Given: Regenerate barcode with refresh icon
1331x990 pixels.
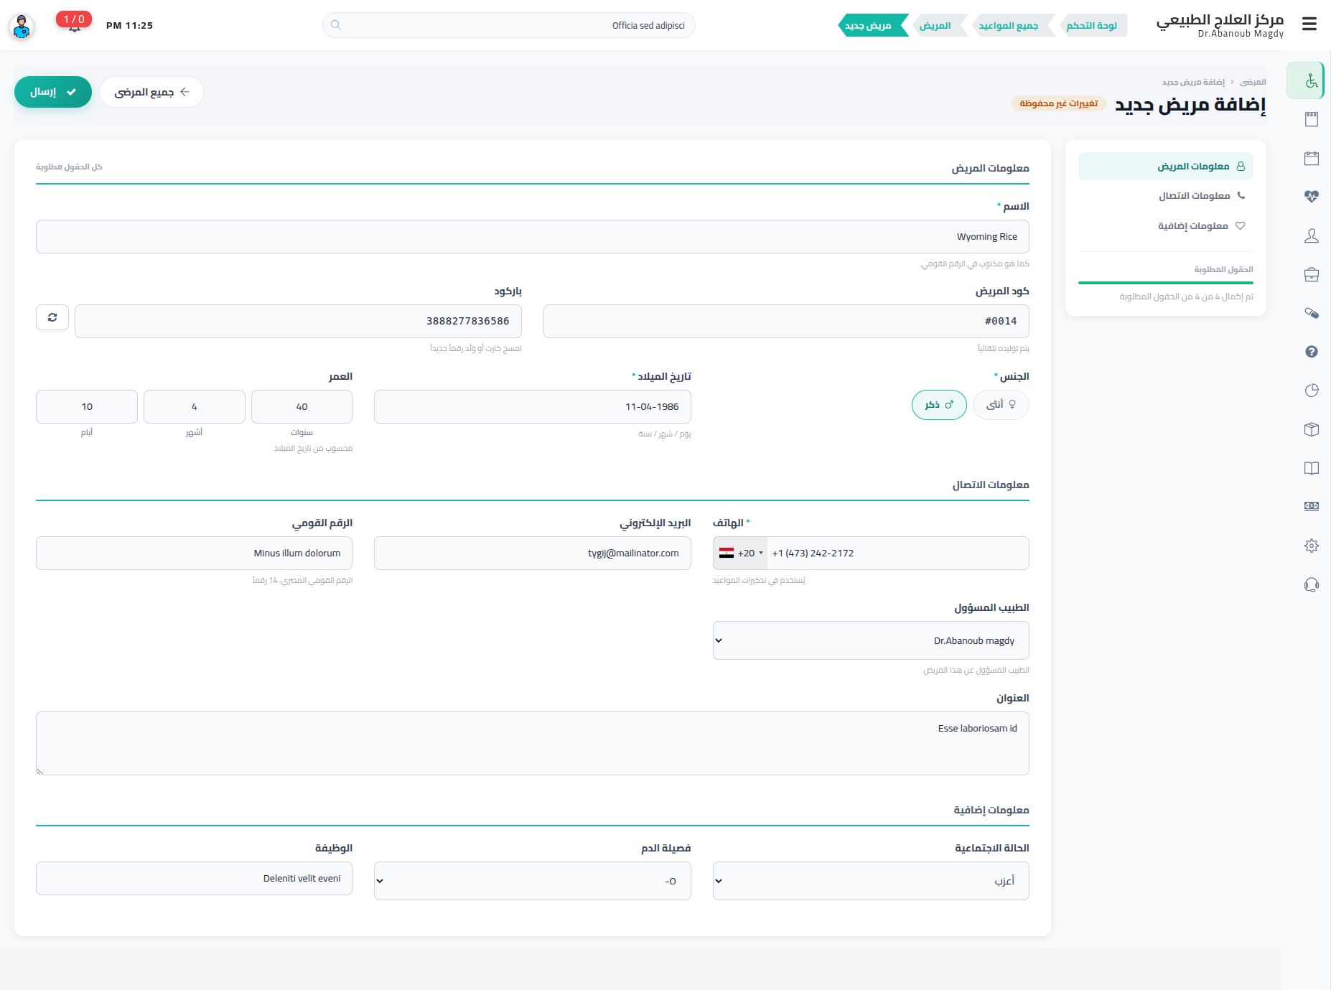Looking at the screenshot, I should coord(52,317).
